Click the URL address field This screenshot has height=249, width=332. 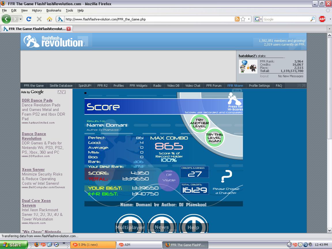(149, 19)
